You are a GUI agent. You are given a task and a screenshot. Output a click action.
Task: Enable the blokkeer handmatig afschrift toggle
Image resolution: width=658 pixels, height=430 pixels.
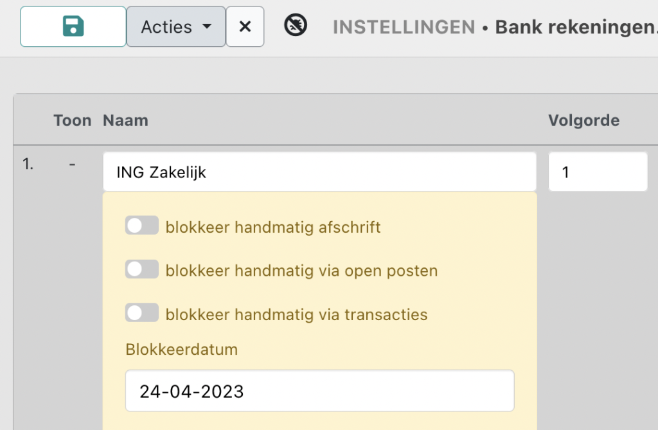coord(141,225)
